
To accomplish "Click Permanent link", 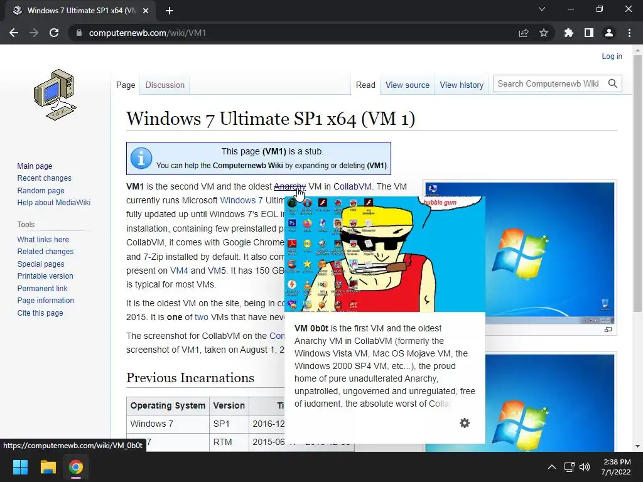I will point(42,288).
